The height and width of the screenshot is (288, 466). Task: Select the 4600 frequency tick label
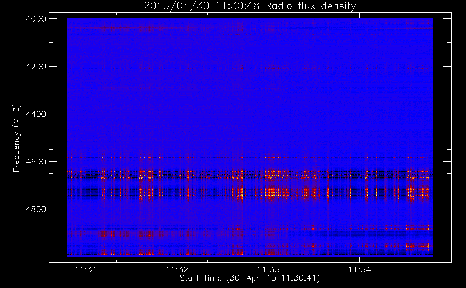(36, 162)
